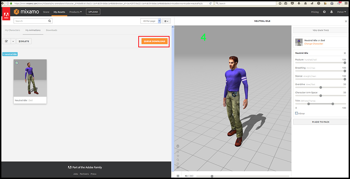This screenshot has width=350, height=179.
Task: Click the animation timeline scrubber handle
Action: (212, 176)
